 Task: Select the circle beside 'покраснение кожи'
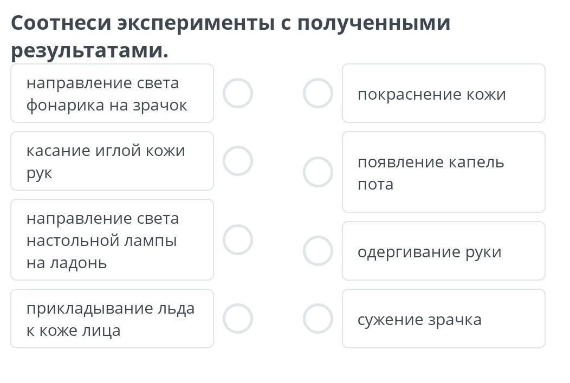318,93
